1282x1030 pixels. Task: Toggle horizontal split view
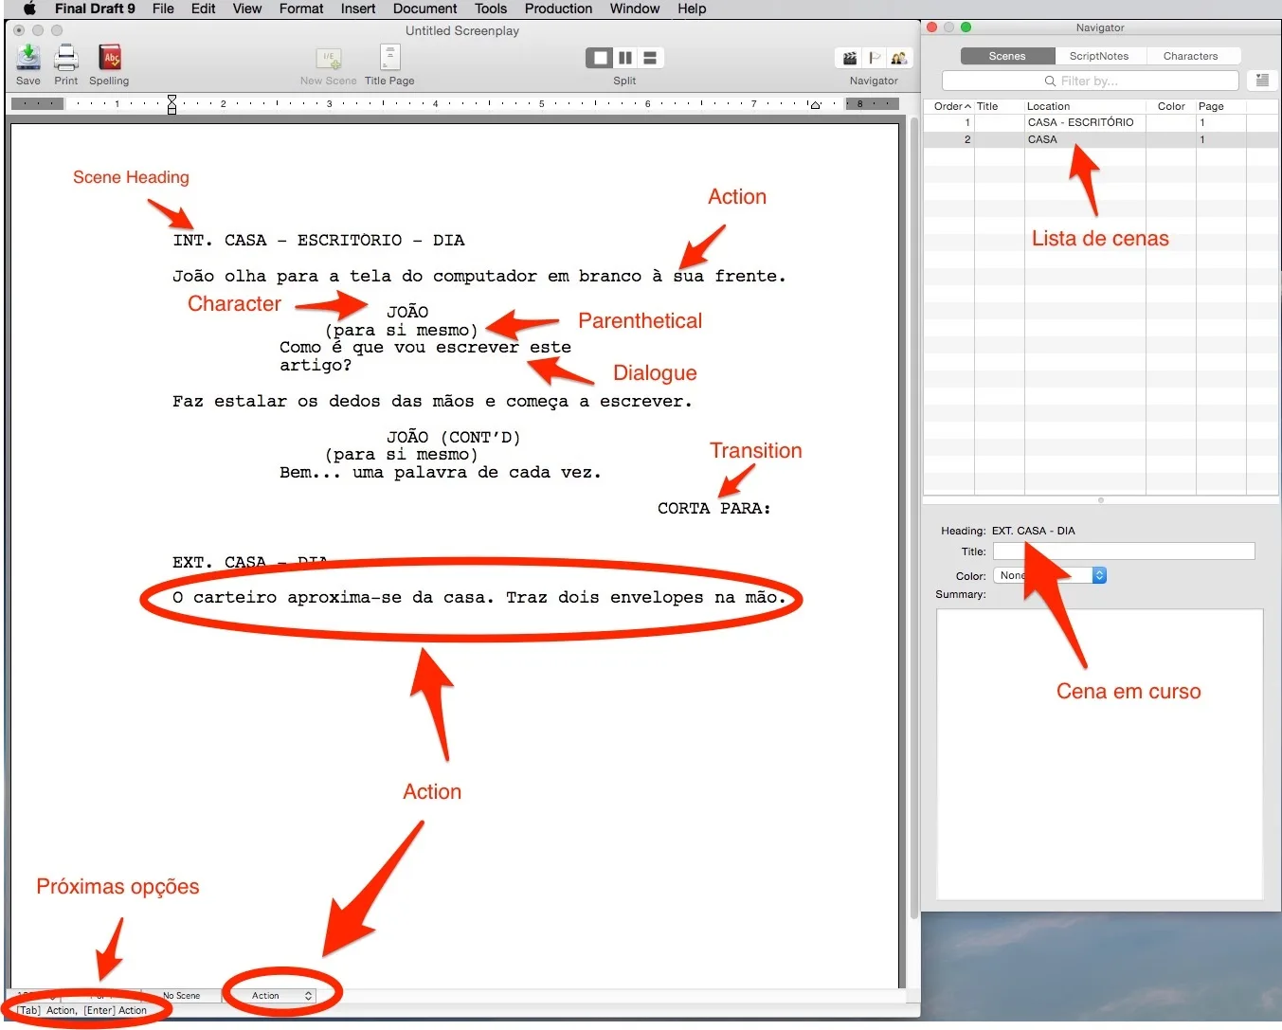point(651,58)
